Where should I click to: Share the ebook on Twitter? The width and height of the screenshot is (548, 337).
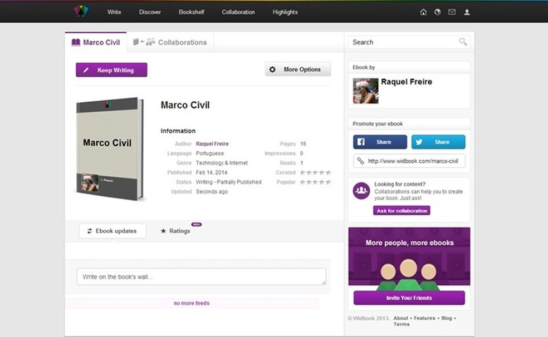point(438,142)
